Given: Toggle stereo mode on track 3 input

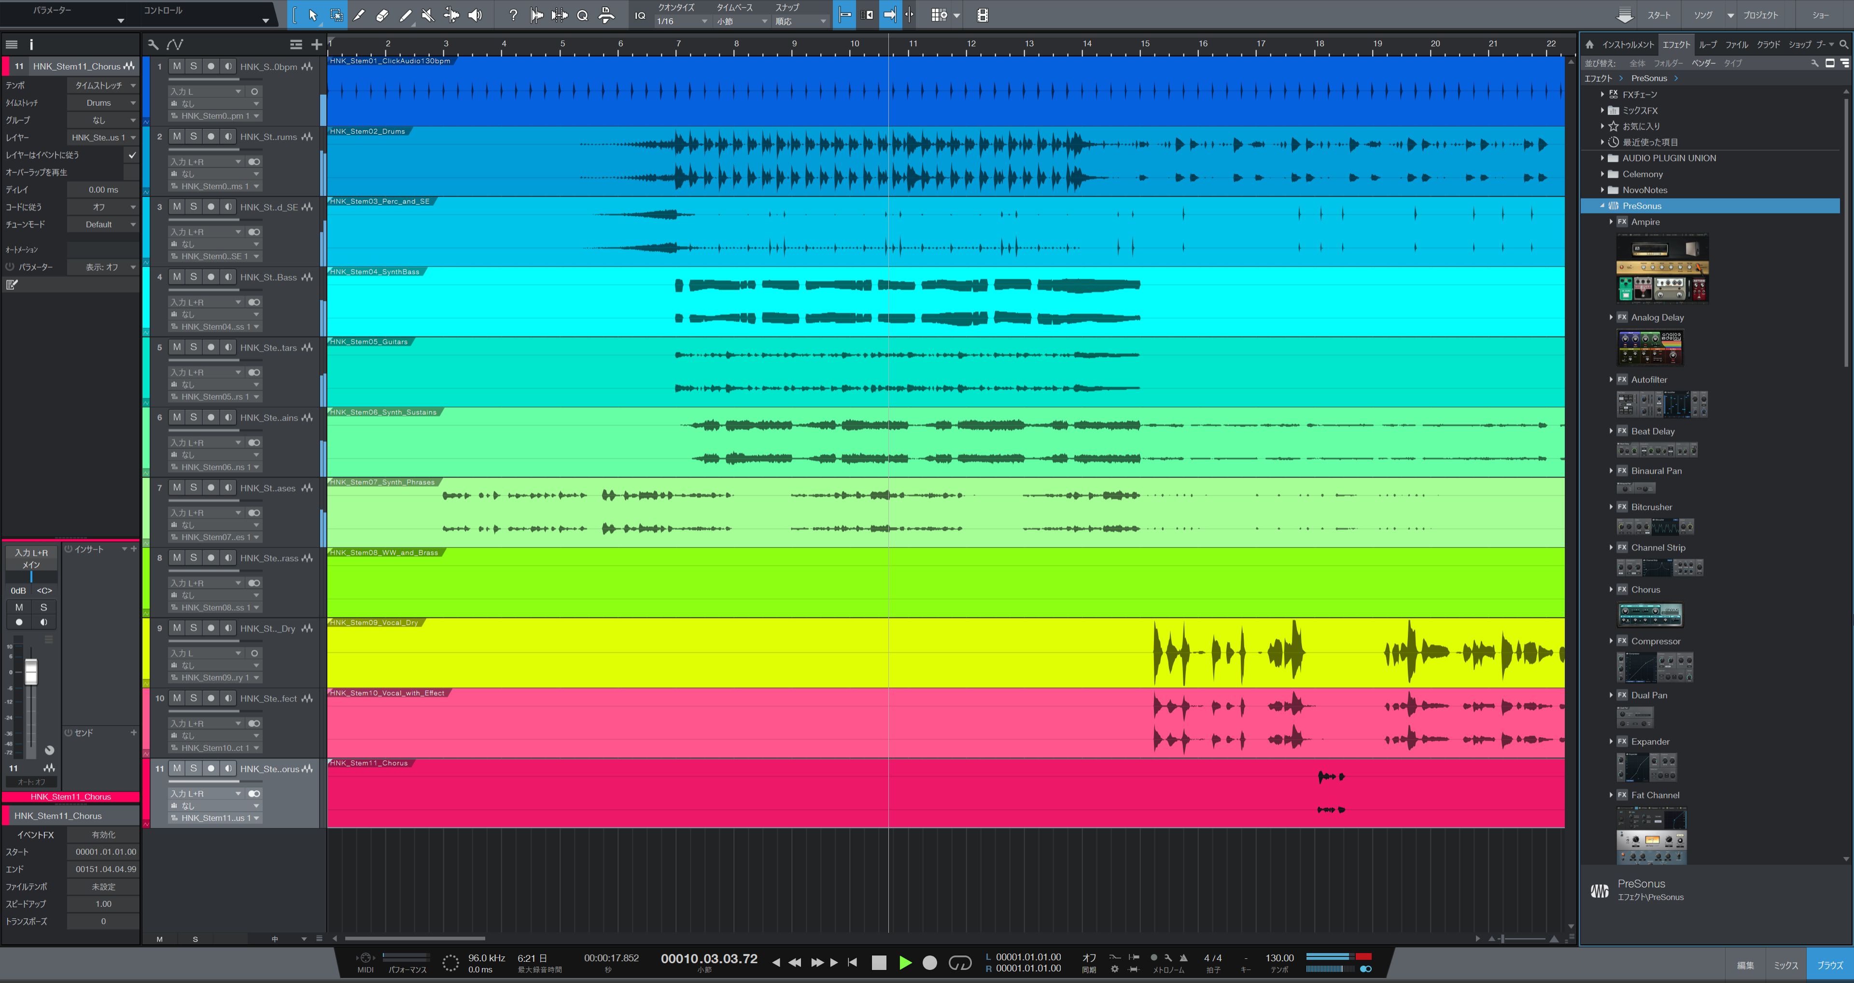Looking at the screenshot, I should [x=254, y=232].
